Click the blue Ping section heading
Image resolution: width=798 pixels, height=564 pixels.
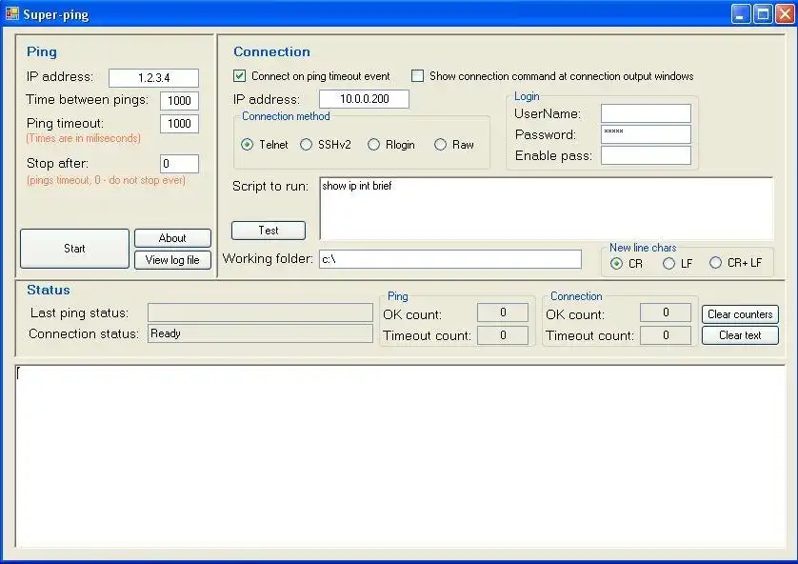pyautogui.click(x=42, y=51)
